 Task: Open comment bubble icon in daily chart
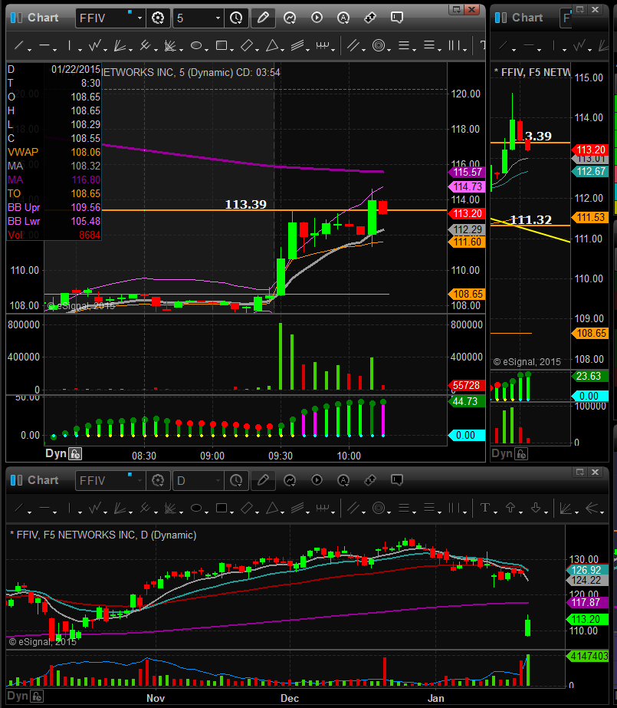[397, 480]
